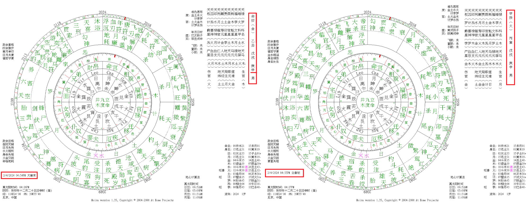Select the Ari sign in left wheel
Image resolution: width=530 pixels, height=204 pixels.
coord(132,109)
